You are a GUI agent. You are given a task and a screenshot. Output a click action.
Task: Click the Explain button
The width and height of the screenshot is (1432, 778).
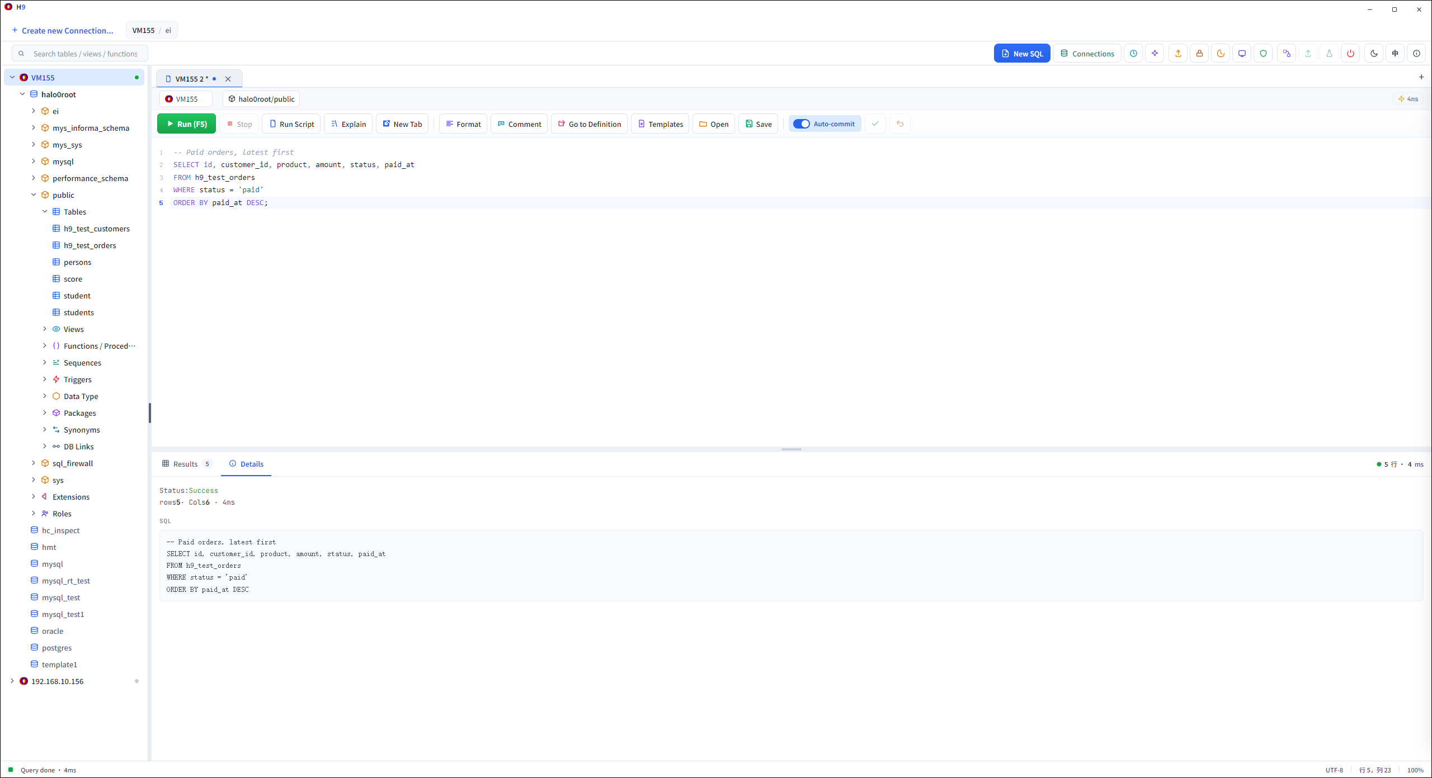click(x=348, y=124)
